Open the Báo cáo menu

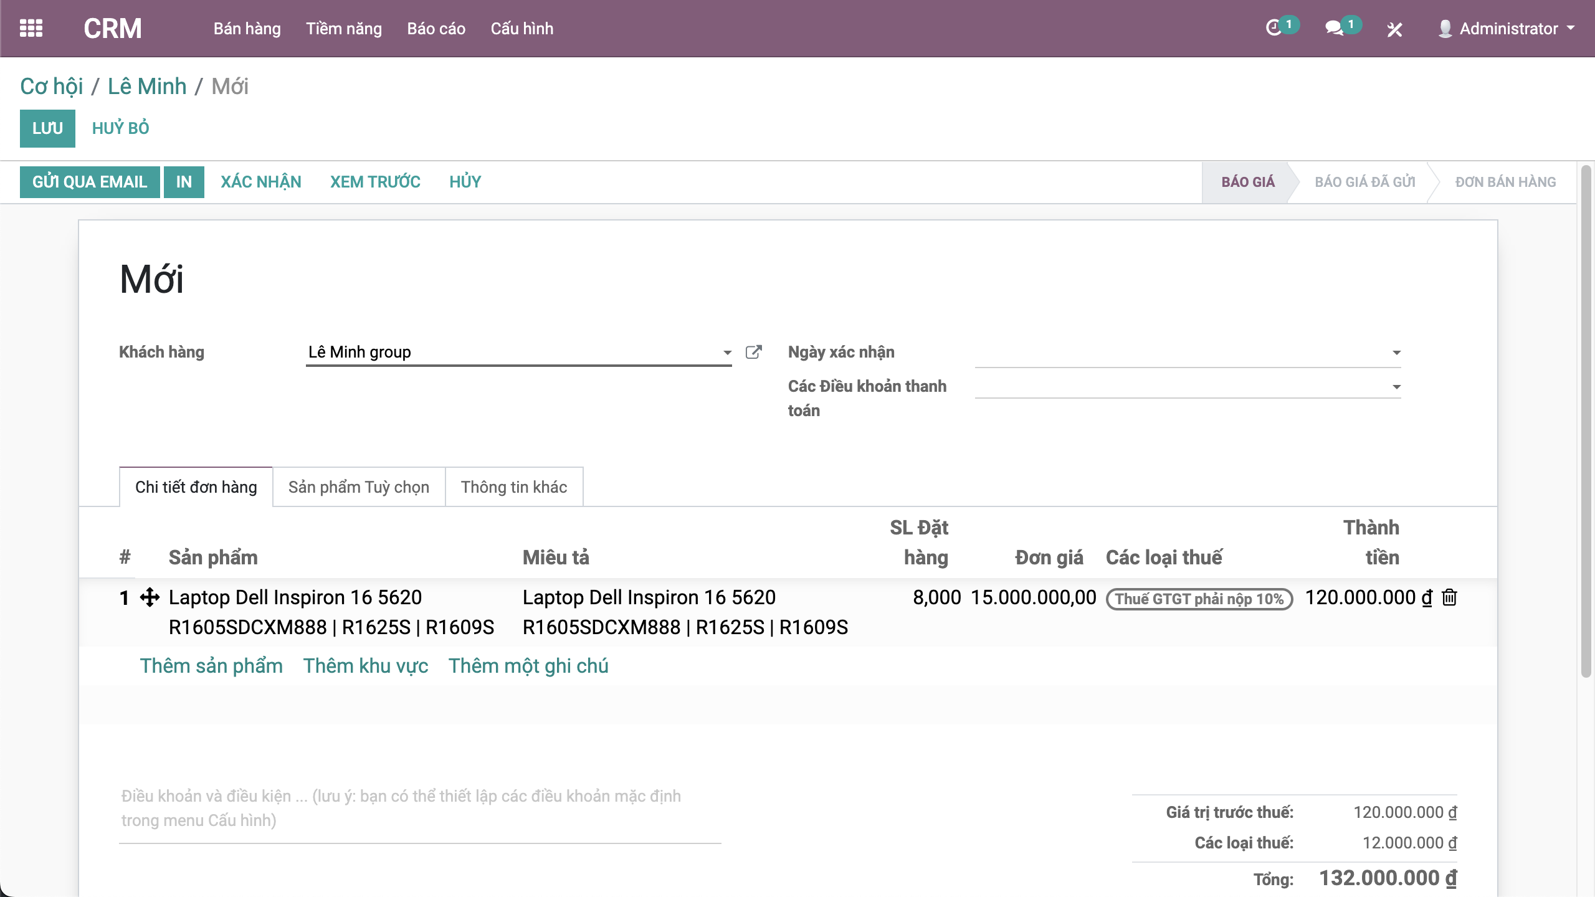[x=436, y=29]
